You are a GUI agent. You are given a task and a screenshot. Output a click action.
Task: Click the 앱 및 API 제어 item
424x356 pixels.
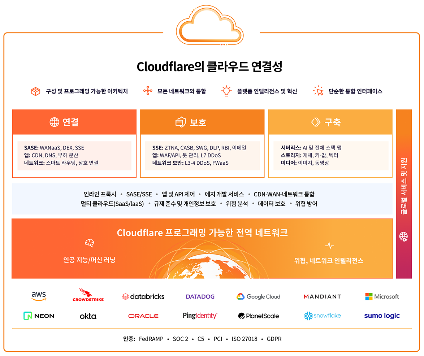(178, 194)
